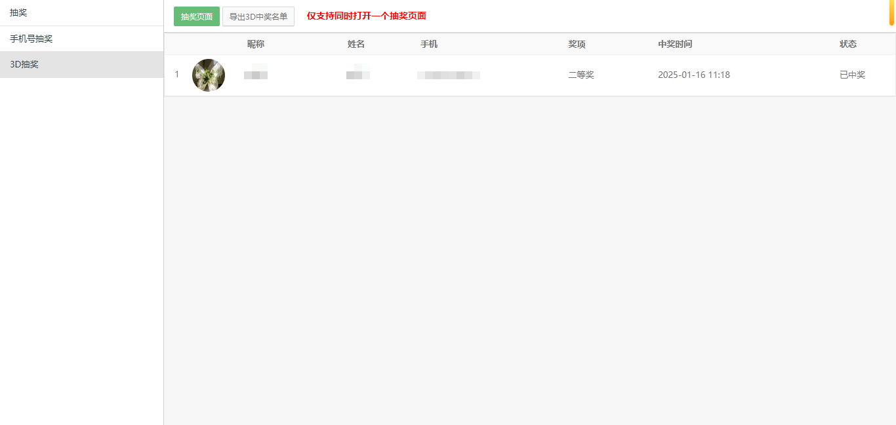Export list via 导出3D中奖名单 button
Viewport: 896px width, 425px height.
(258, 16)
